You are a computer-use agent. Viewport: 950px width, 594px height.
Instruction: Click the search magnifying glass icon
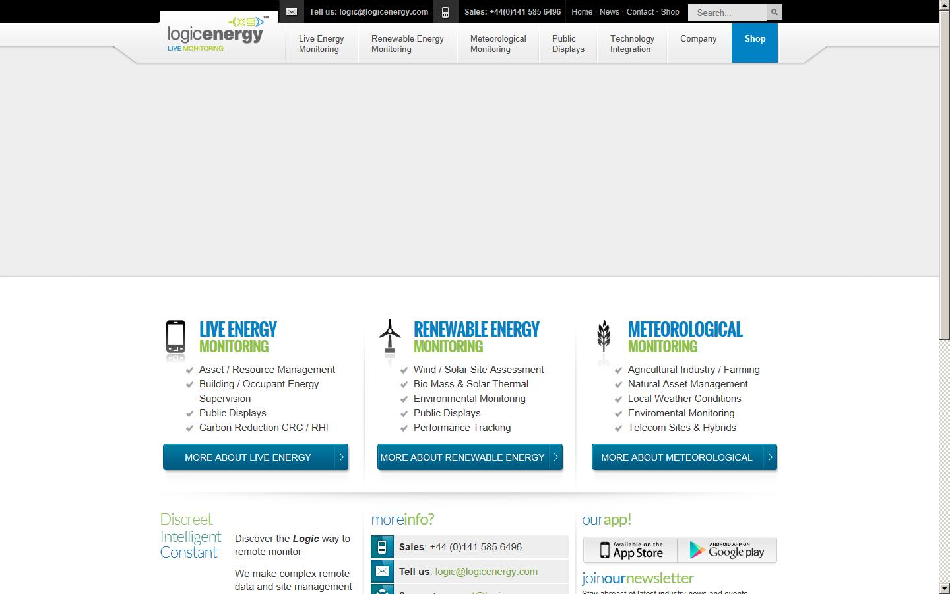click(773, 12)
